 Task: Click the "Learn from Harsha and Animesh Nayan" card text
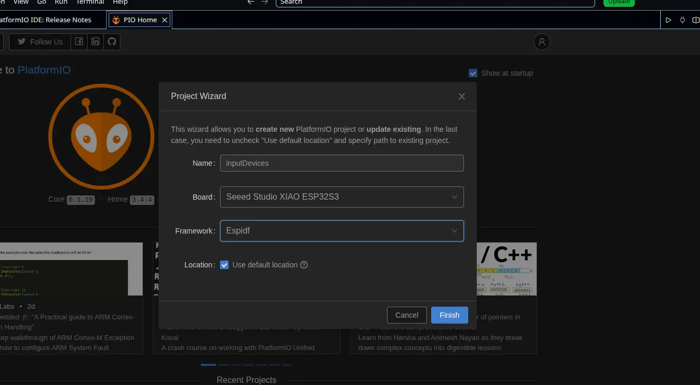[x=441, y=338]
